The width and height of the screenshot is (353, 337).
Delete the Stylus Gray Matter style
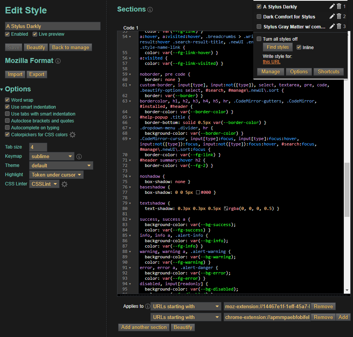click(x=339, y=26)
